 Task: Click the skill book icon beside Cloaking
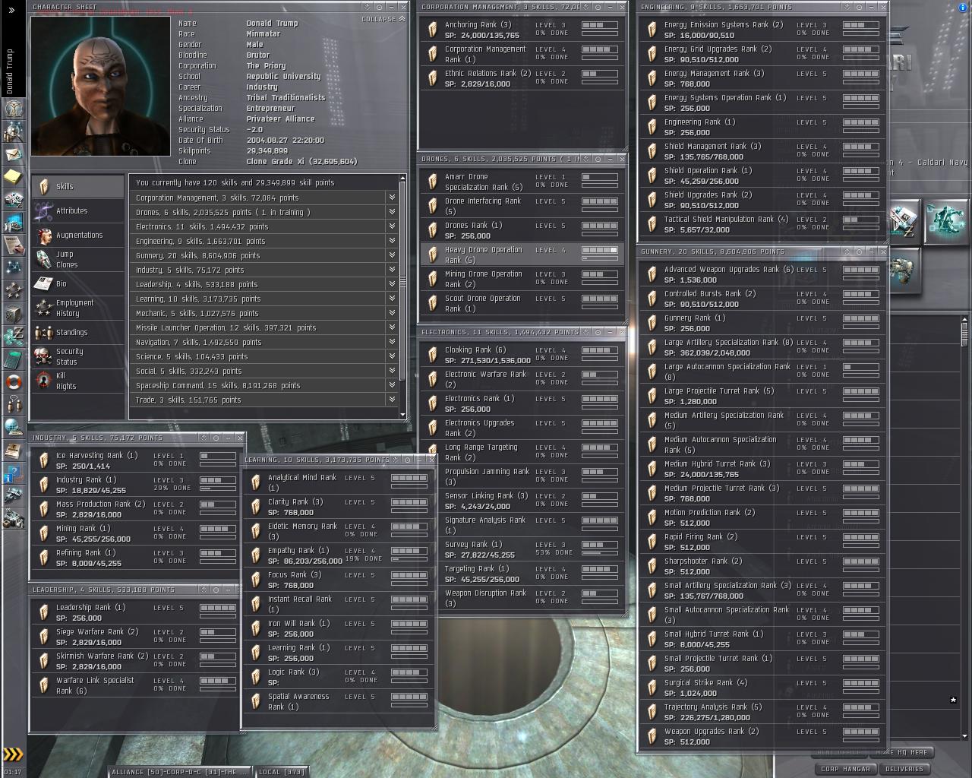point(433,355)
